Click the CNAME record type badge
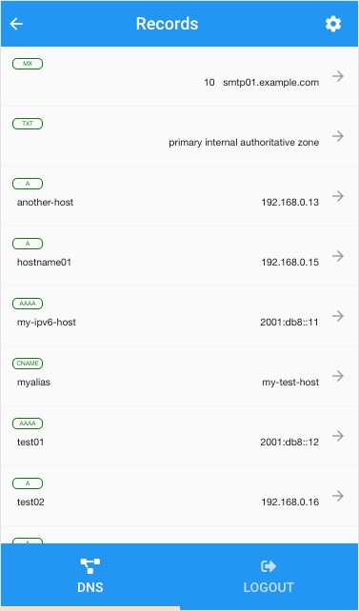 coord(28,364)
